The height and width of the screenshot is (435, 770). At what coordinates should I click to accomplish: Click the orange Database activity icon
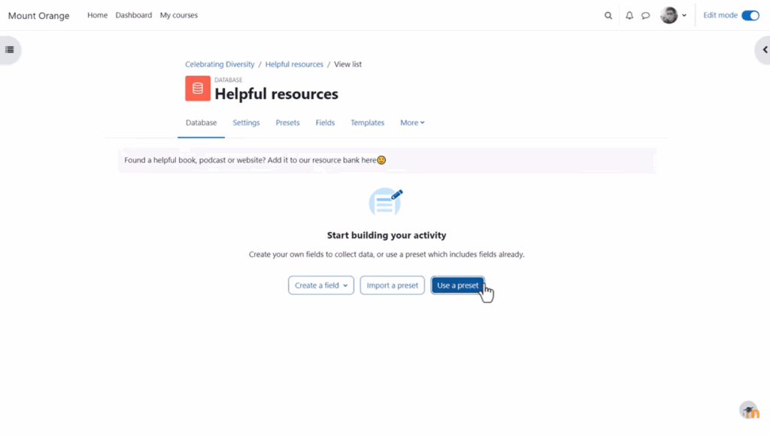coord(198,89)
